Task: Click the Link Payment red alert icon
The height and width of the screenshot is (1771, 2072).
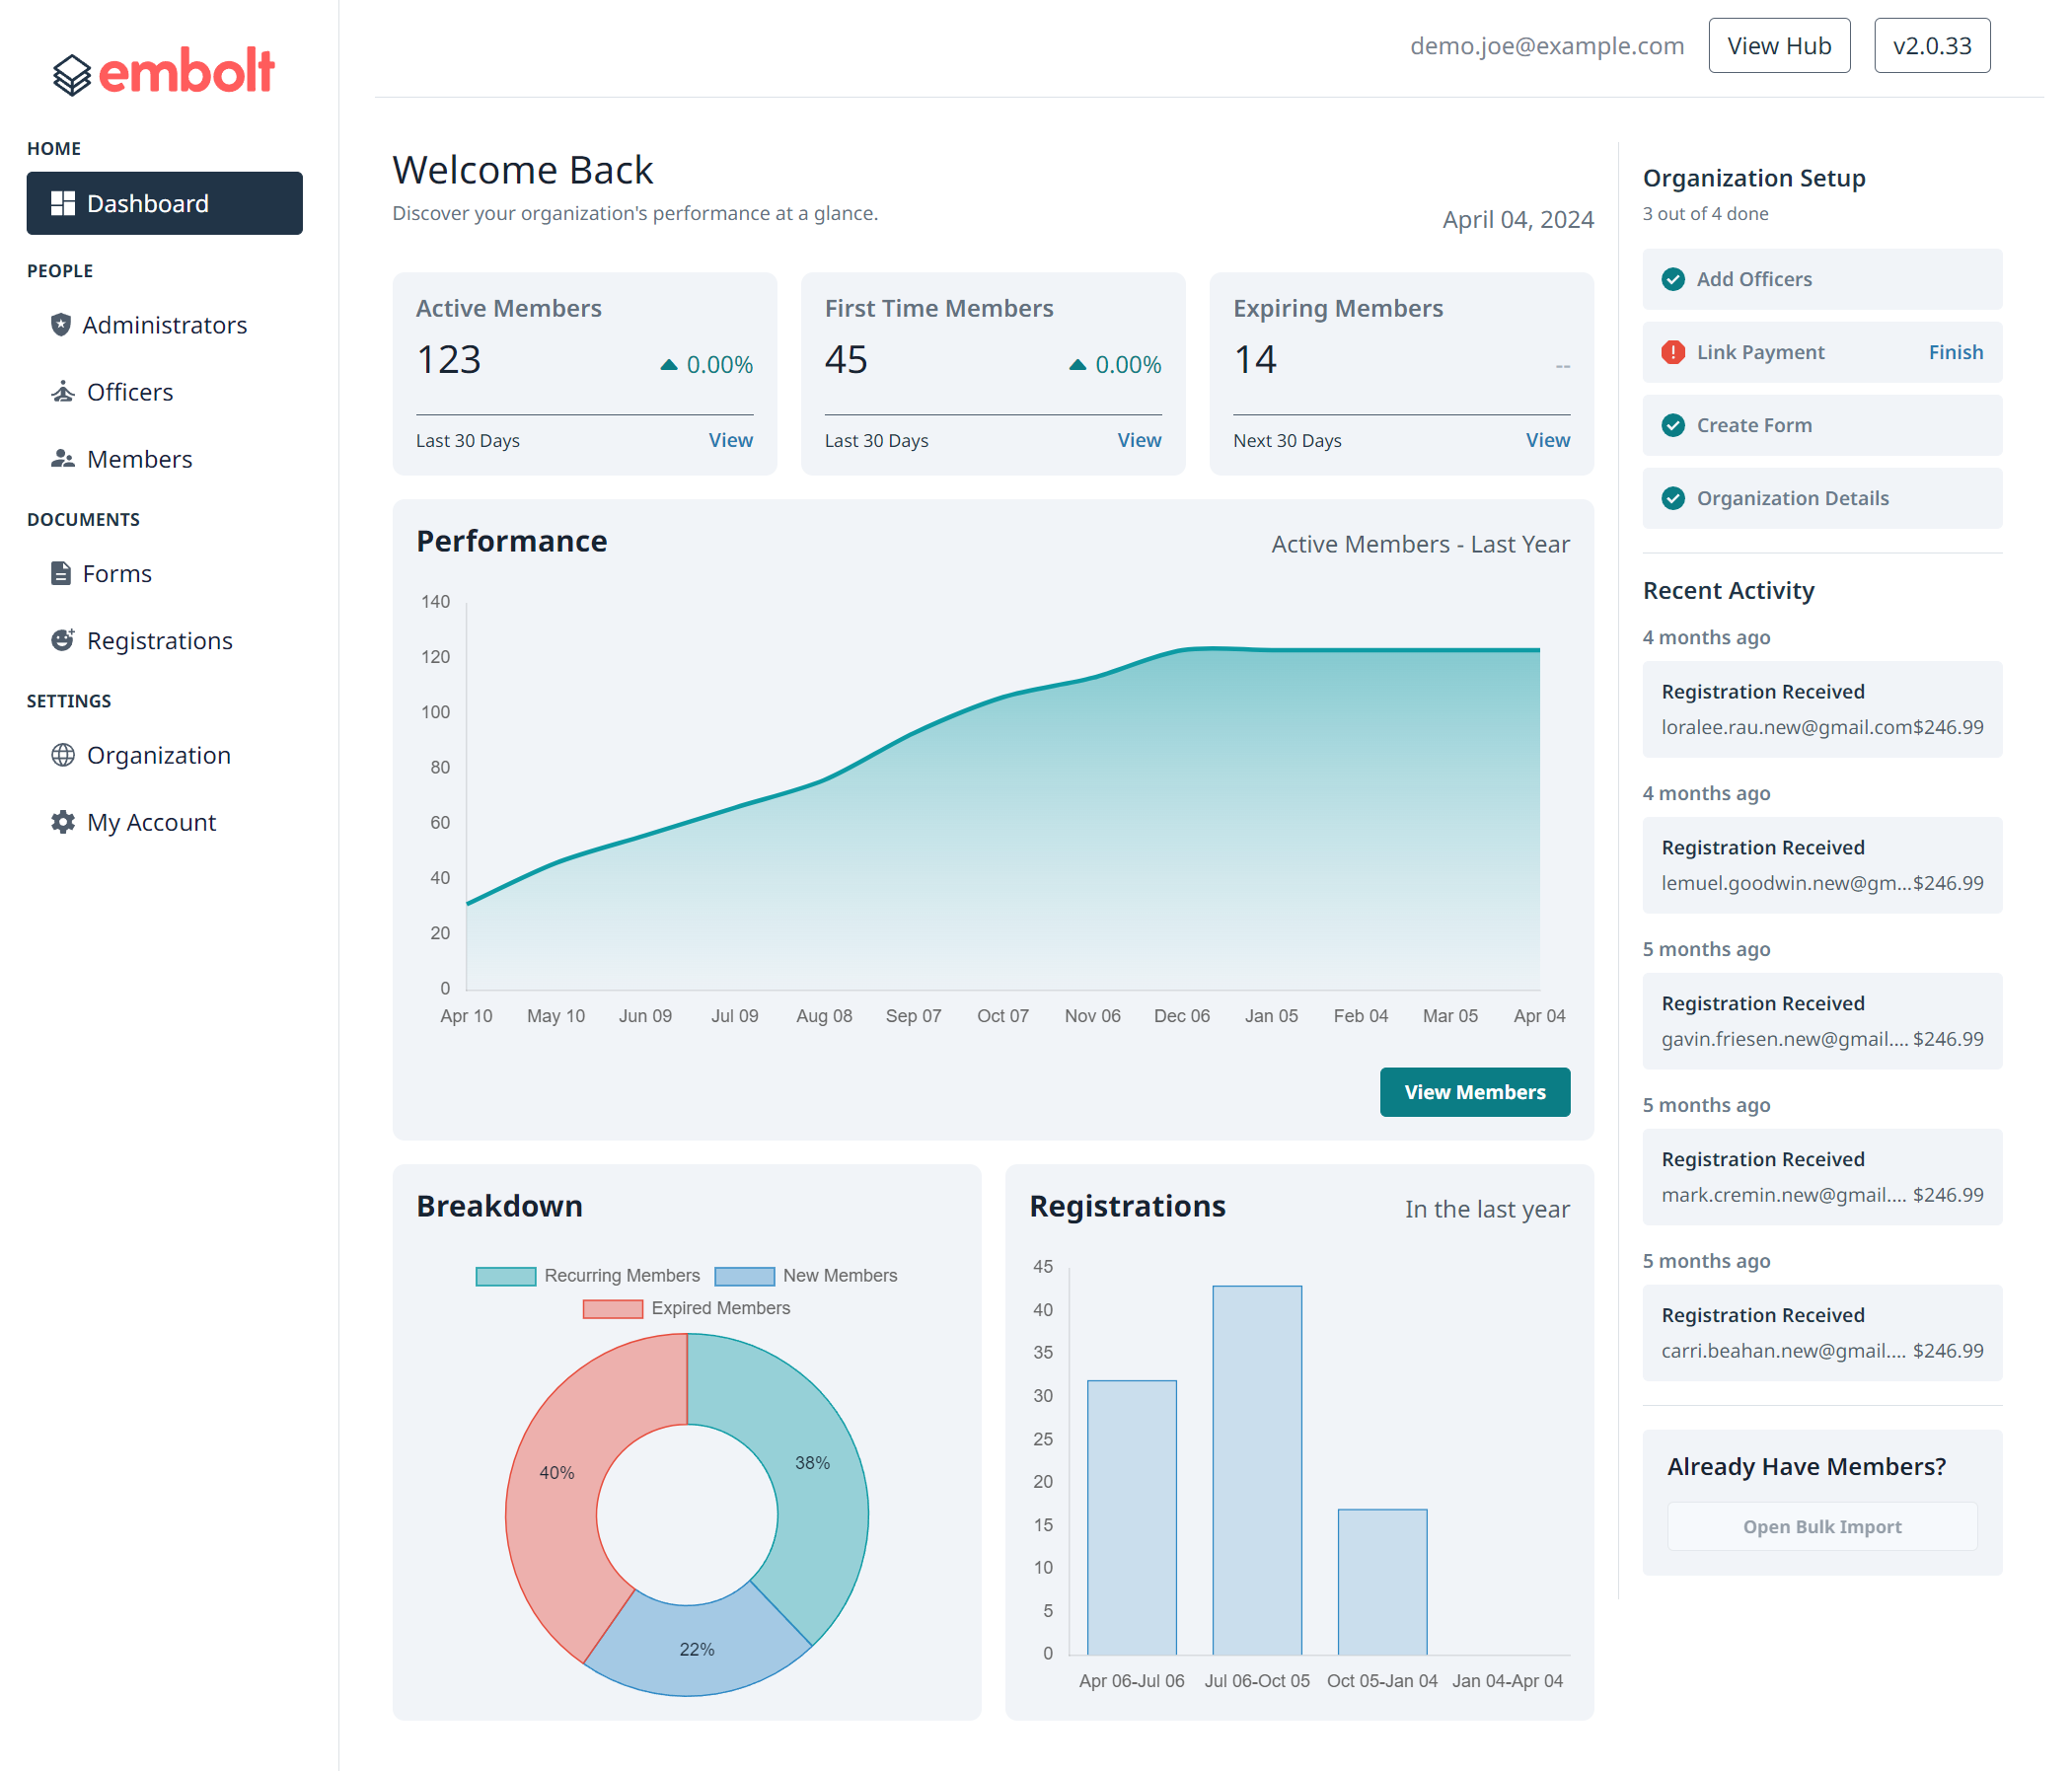Action: tap(1673, 352)
